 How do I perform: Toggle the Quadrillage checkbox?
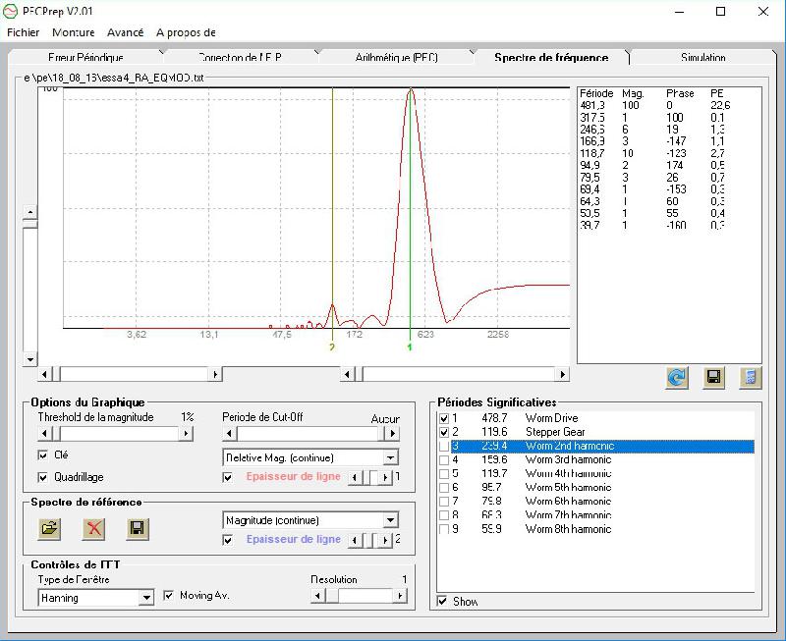click(43, 477)
